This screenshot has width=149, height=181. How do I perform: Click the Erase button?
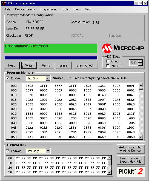(64, 65)
